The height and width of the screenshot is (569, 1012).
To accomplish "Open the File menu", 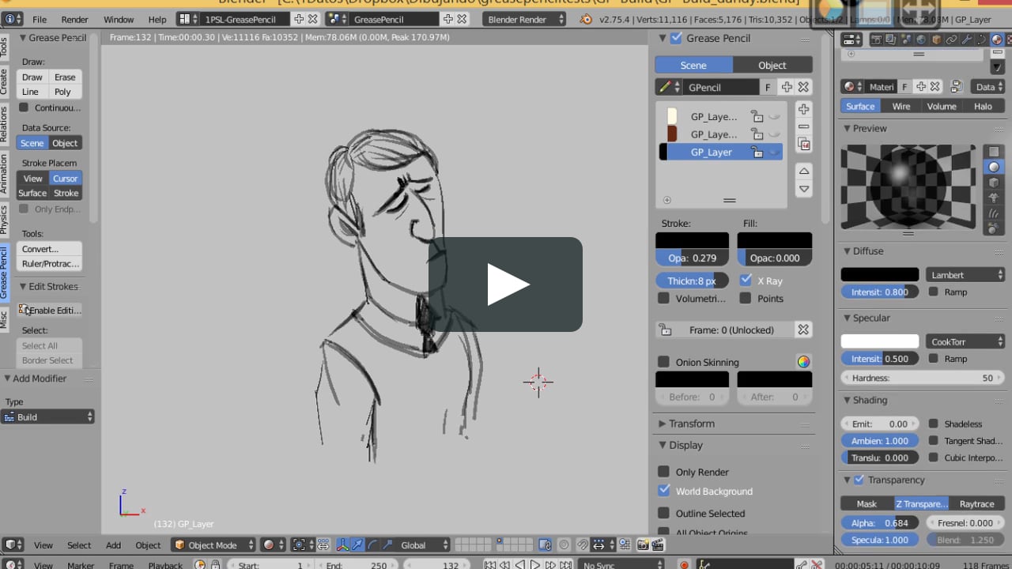I will (40, 19).
